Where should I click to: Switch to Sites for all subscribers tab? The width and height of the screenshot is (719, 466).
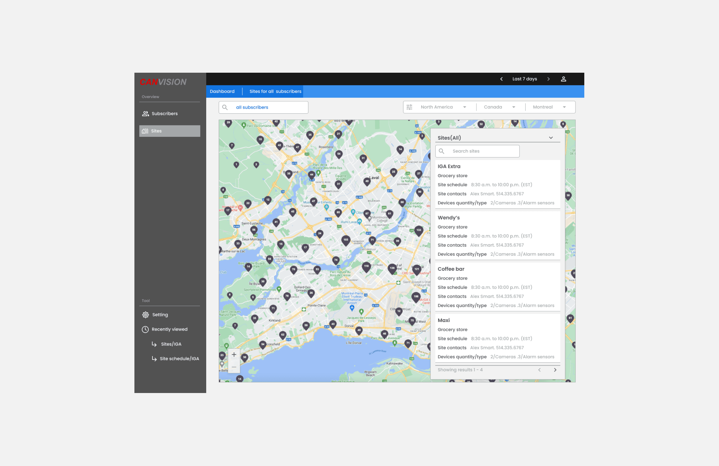coord(275,91)
